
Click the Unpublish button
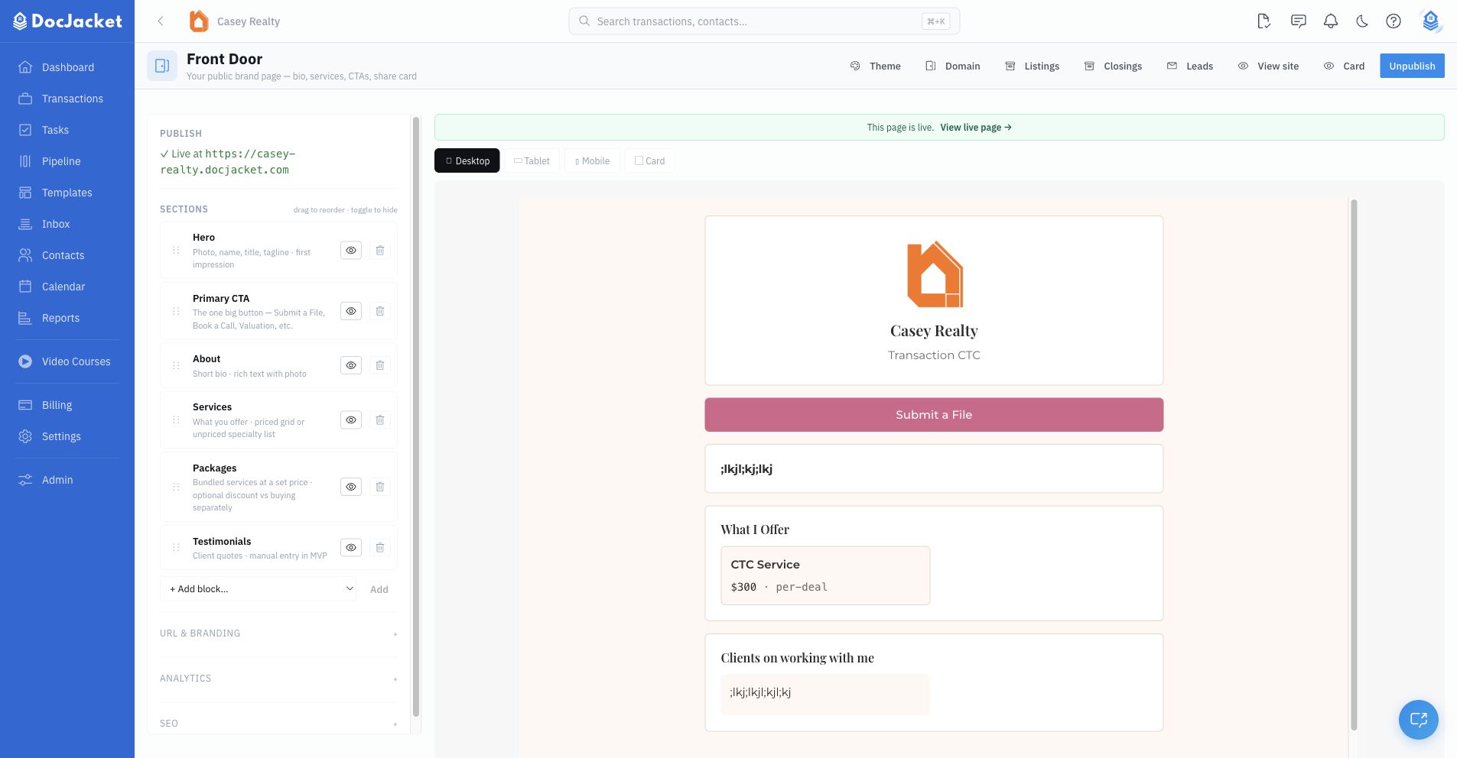point(1412,66)
